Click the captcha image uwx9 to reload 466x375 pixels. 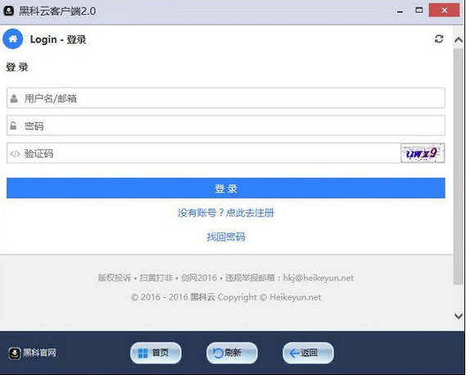tap(423, 153)
